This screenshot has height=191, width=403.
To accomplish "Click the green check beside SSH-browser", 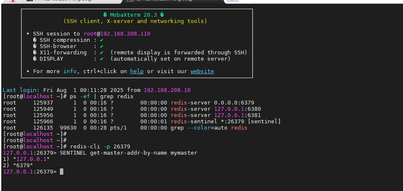I will point(102,46).
